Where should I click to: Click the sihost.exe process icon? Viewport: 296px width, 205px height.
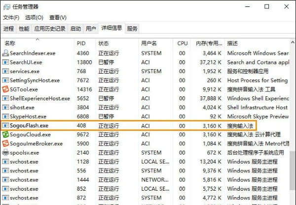point(5,107)
